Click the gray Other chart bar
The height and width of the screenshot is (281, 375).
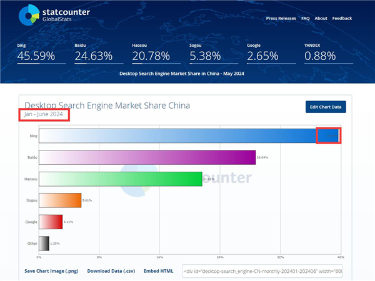(x=44, y=244)
